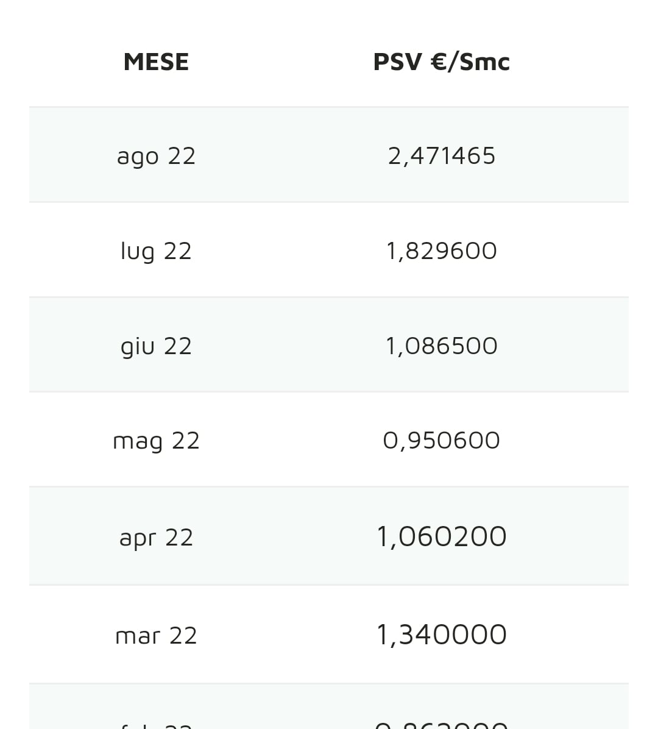
Task: Click the PSV value 1,829600
Action: [441, 251]
